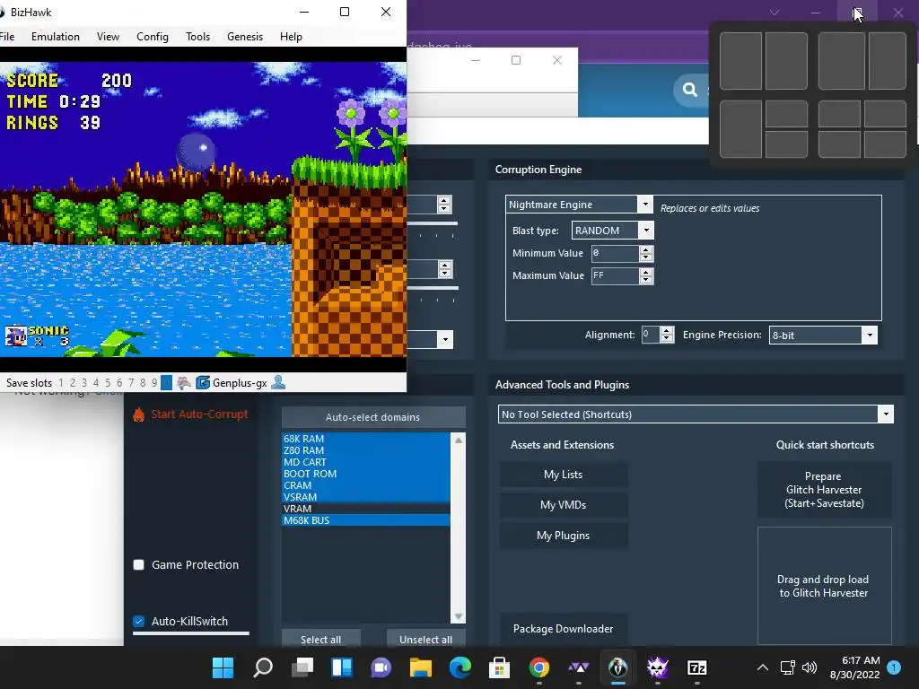Click the magnifier search icon in purple window
The image size is (919, 689).
pyautogui.click(x=690, y=90)
